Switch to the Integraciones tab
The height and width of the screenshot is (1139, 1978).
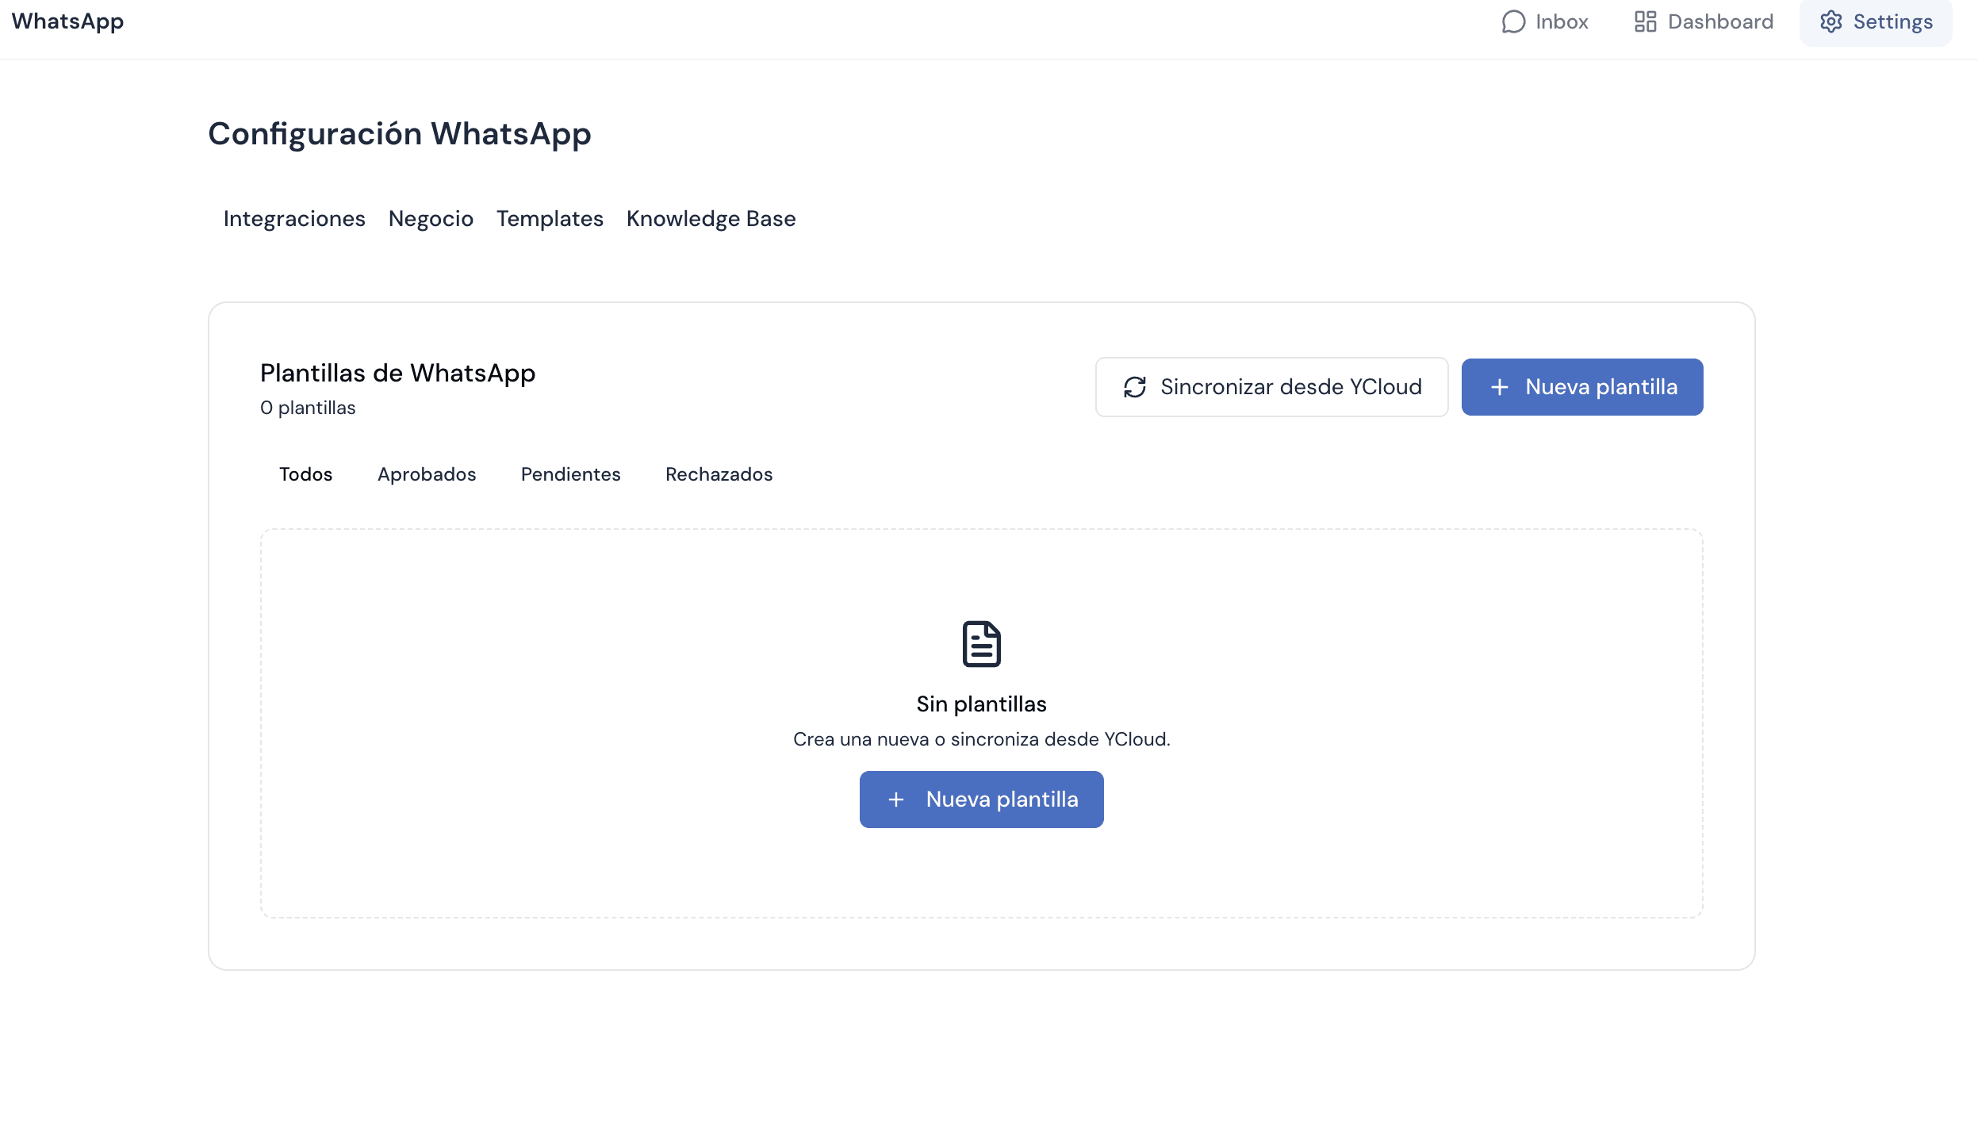[294, 219]
